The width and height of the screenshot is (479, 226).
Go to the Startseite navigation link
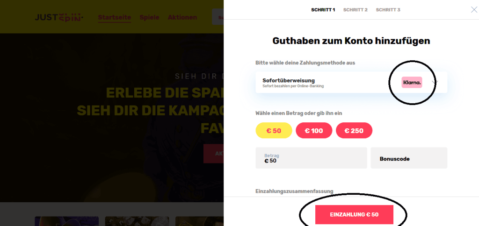[115, 17]
